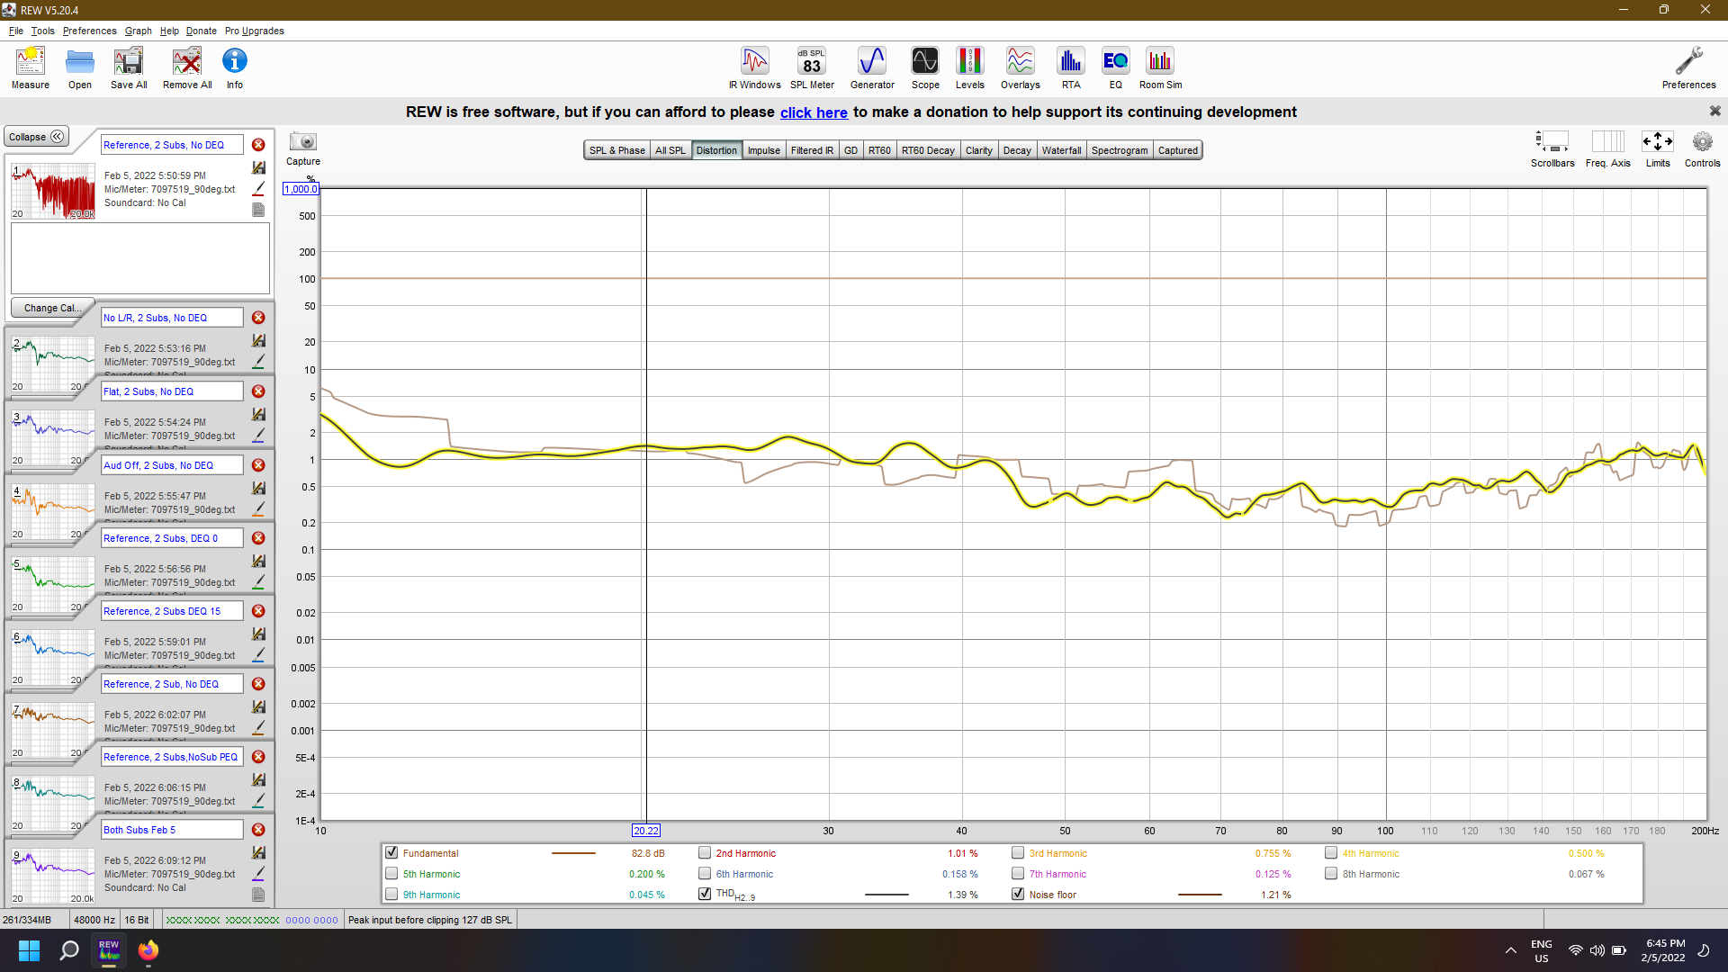Enable the 2nd Harmonic checkbox
Screen dimensions: 1728x972
705,852
